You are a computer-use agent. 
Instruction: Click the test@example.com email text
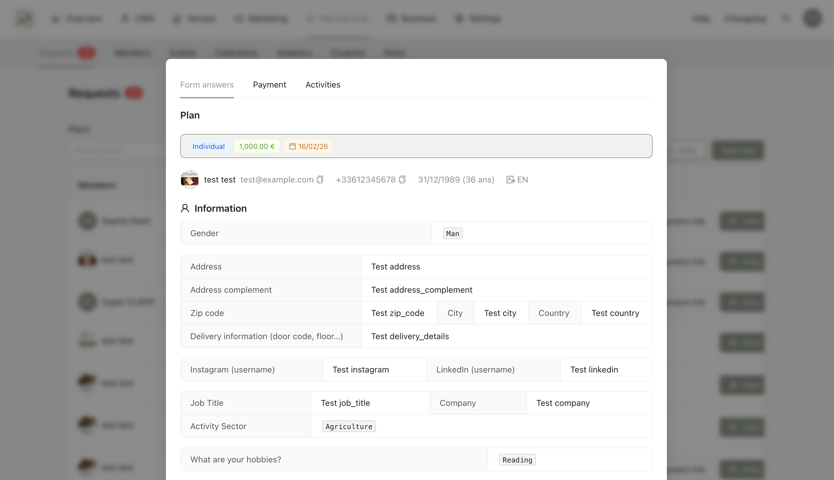(277, 180)
